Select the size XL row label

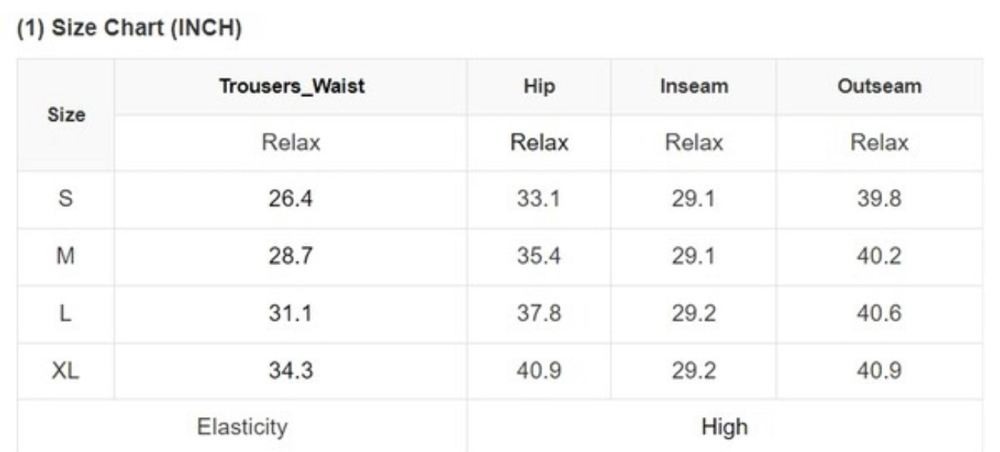[66, 371]
